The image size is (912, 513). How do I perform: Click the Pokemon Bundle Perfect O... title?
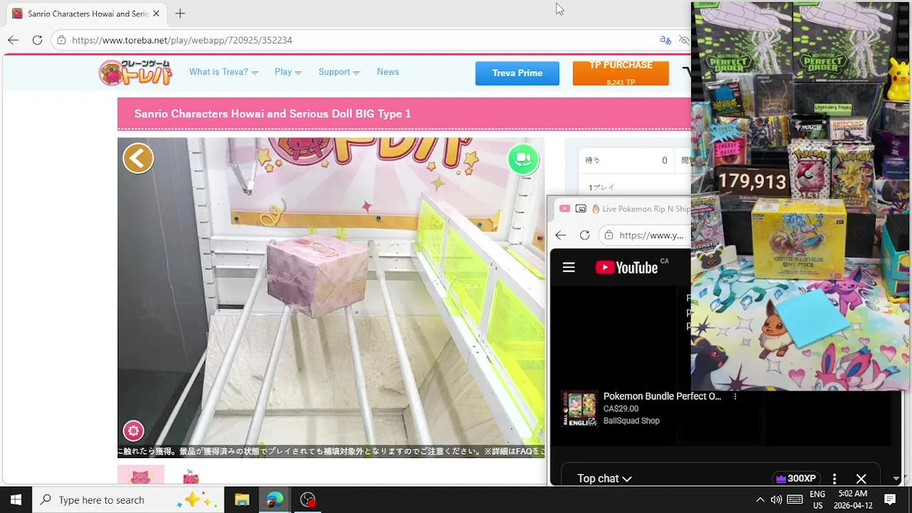tap(662, 396)
